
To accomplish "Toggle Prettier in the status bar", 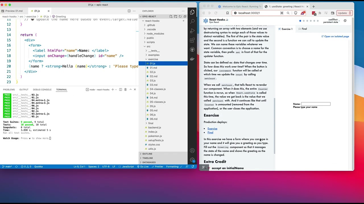I will click(157, 167).
